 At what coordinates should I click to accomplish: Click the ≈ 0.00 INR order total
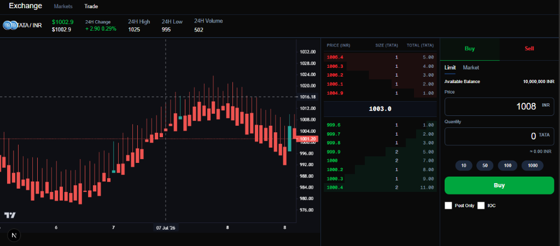[540, 151]
